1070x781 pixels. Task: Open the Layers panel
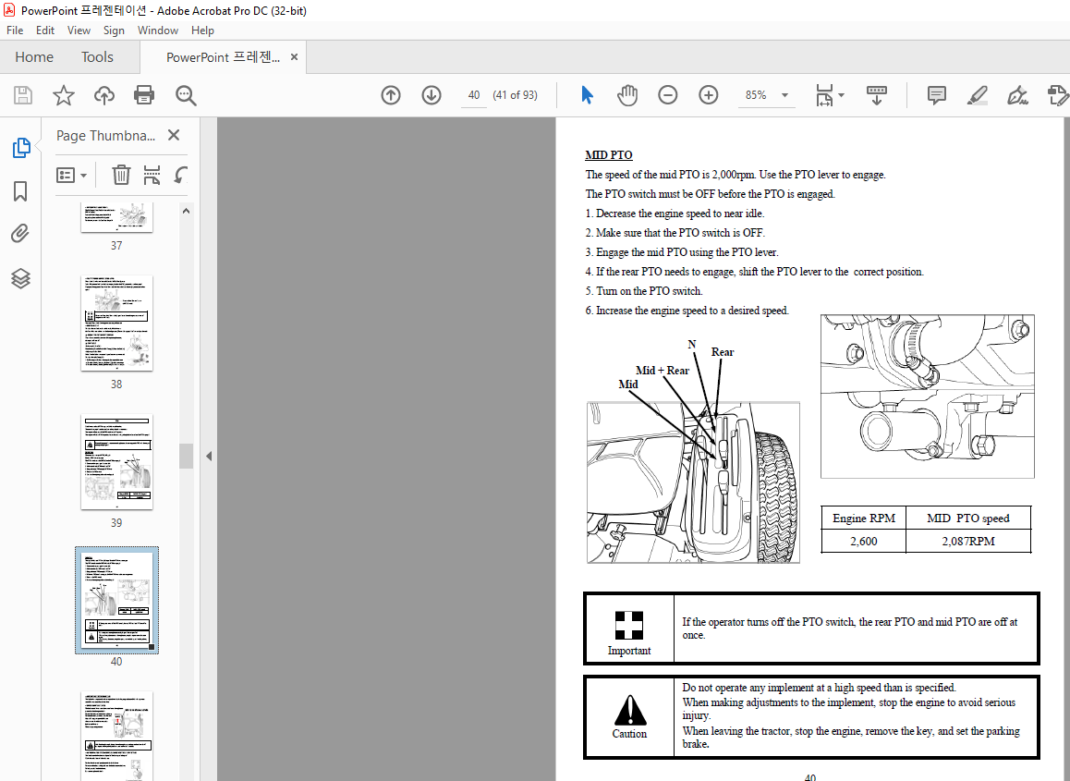click(20, 278)
